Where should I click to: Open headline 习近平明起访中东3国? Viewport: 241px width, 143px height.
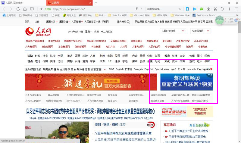pos(123,133)
